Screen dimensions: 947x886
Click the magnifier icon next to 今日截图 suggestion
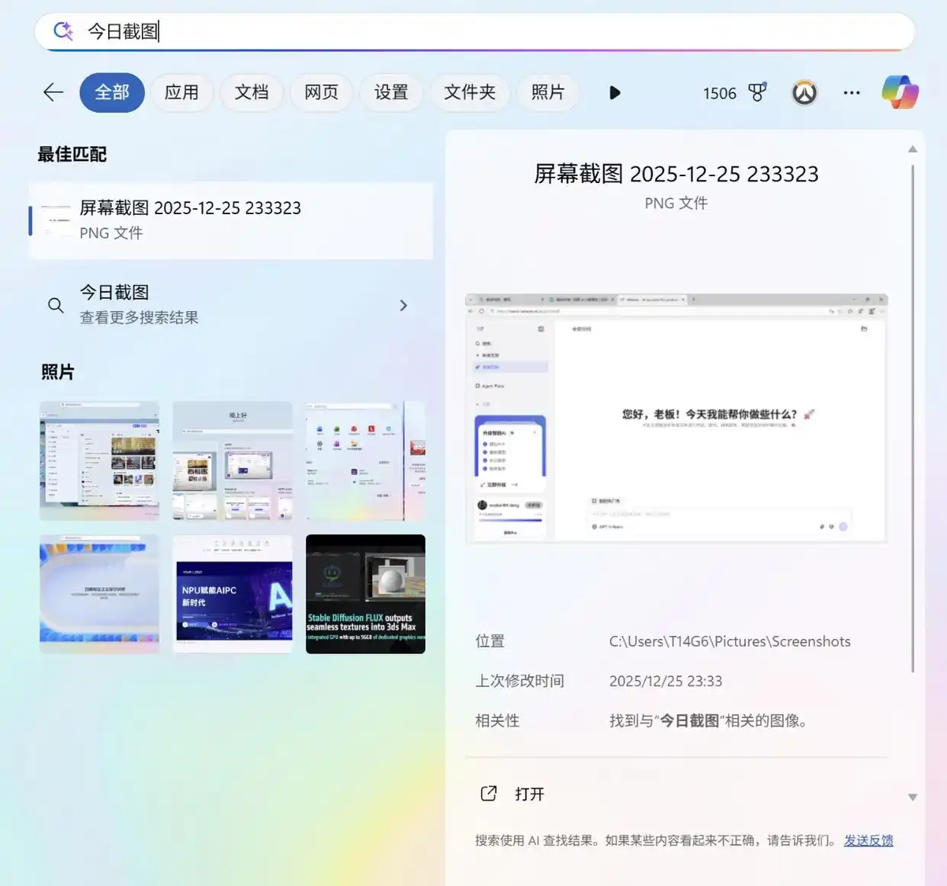point(56,305)
